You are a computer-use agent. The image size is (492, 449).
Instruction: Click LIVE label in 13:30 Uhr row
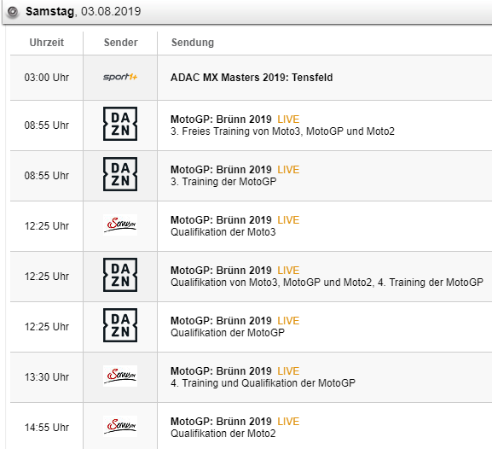(288, 371)
